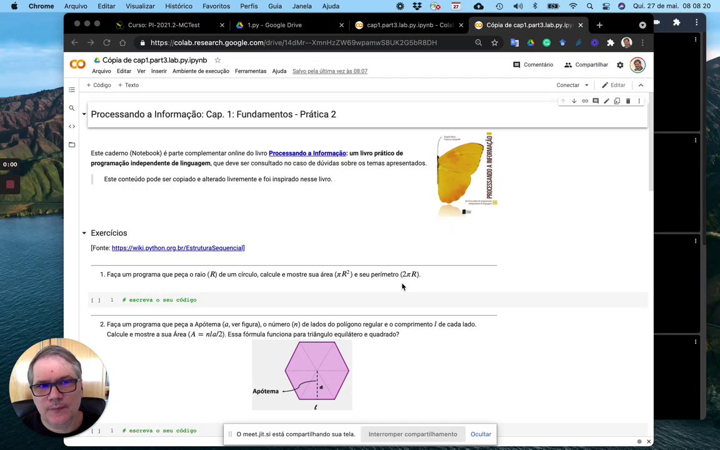Open more cell actions three-dot menu
The width and height of the screenshot is (720, 450).
[639, 101]
